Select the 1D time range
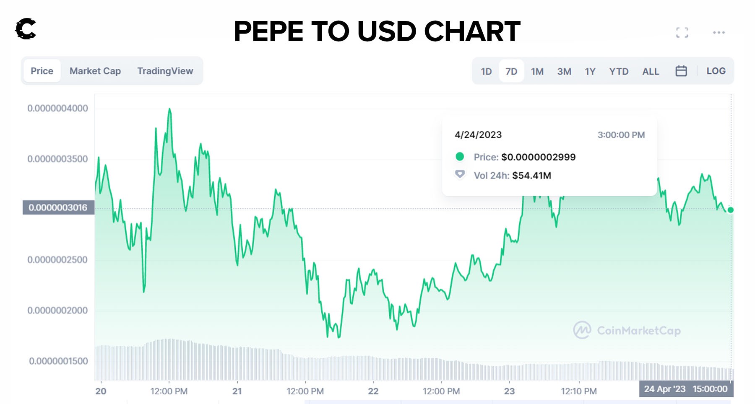755x404 pixels. point(486,72)
